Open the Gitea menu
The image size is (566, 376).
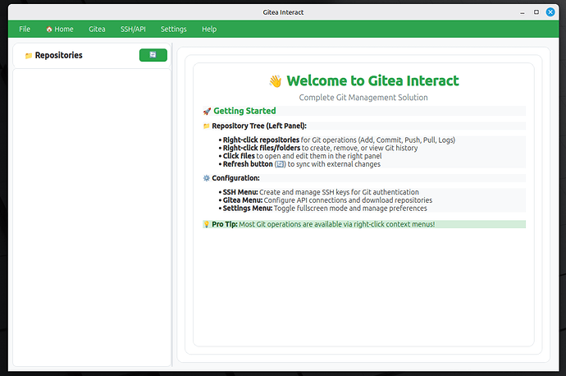[x=97, y=29]
